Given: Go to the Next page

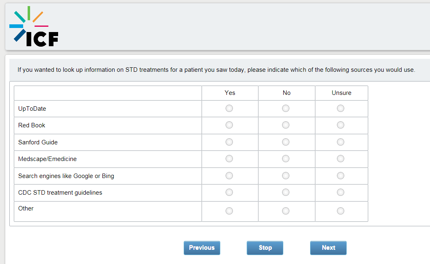Looking at the screenshot, I should [x=328, y=248].
